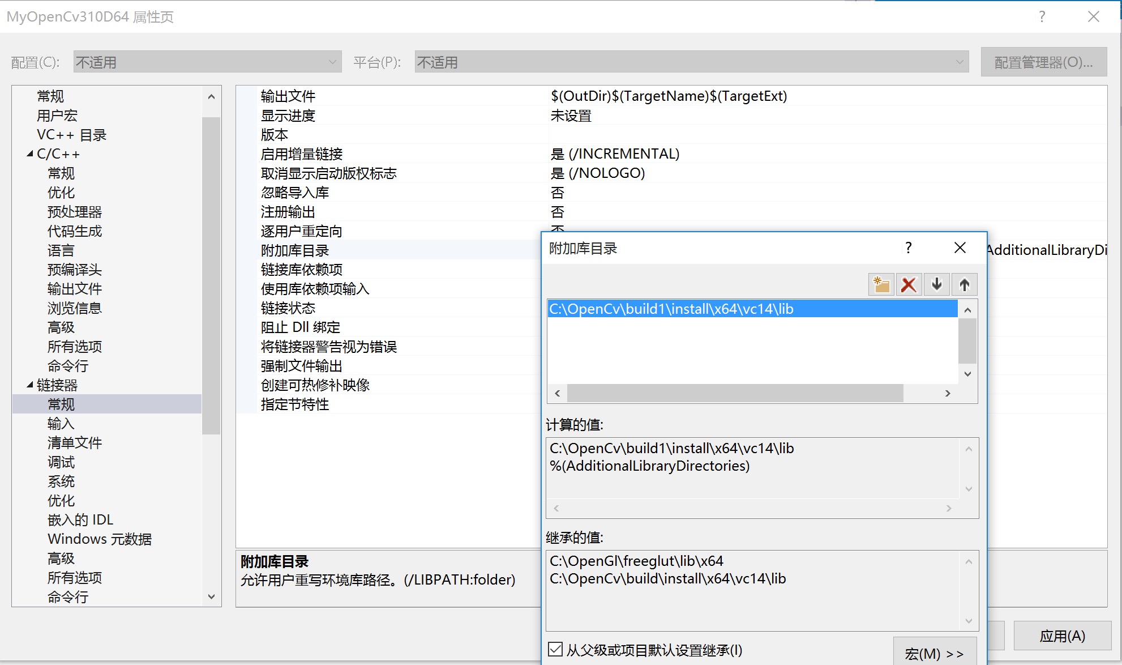Select 嵌入的 IDL under 链接器
Image resolution: width=1122 pixels, height=665 pixels.
[80, 520]
